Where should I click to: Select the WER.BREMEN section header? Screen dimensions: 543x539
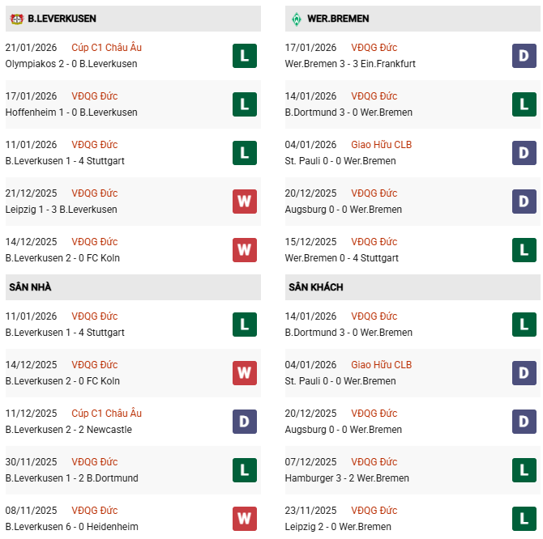[x=339, y=18]
